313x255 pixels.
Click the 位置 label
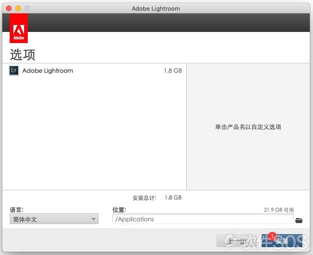[x=119, y=210]
